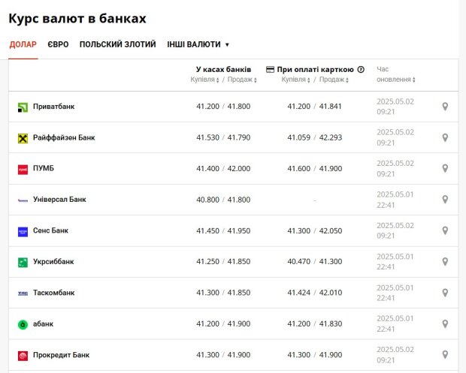Switch to ПОЛЬСКИЙ ЗЛОТИЙ tab
466x373 pixels.
[x=118, y=44]
